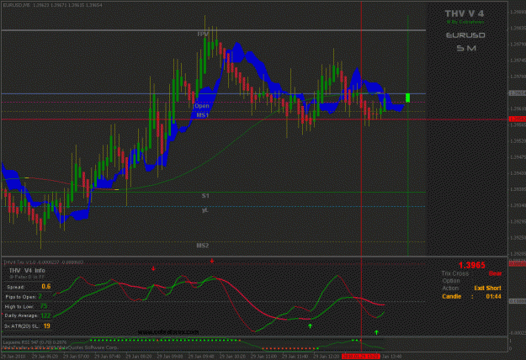
Task: Click the red crosshair date label on time axis
Action: tap(360, 357)
